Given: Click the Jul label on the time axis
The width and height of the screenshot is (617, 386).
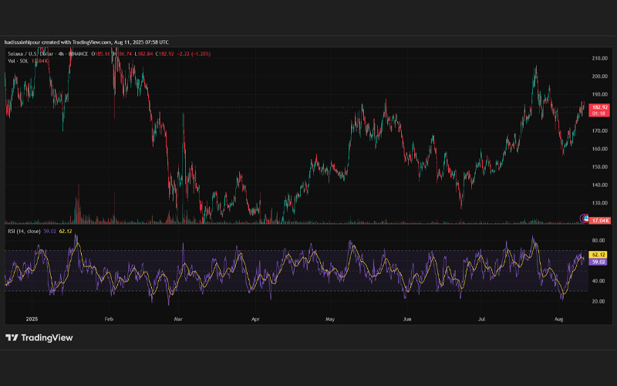Looking at the screenshot, I should point(481,319).
